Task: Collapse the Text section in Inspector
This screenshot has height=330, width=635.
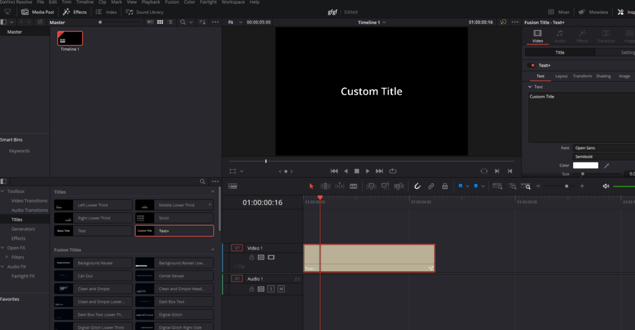Action: click(530, 87)
